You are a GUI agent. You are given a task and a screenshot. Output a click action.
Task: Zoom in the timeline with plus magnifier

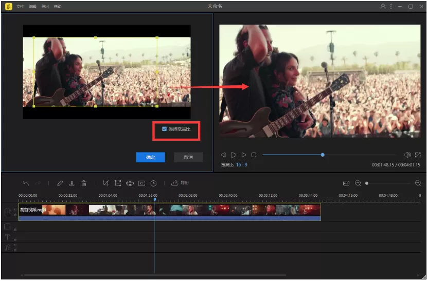[x=418, y=183]
